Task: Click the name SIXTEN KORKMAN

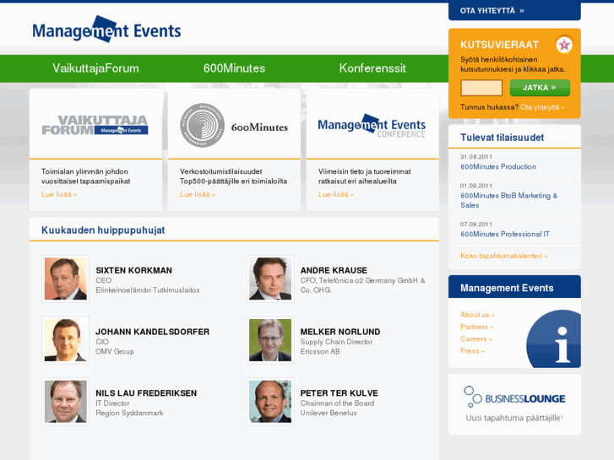Action: tap(134, 271)
